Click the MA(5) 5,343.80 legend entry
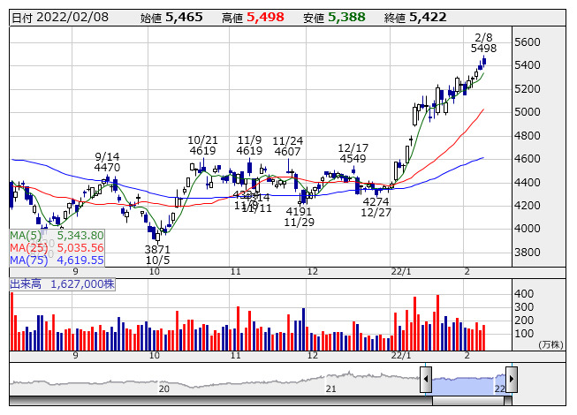The image size is (577, 415). pyautogui.click(x=57, y=235)
